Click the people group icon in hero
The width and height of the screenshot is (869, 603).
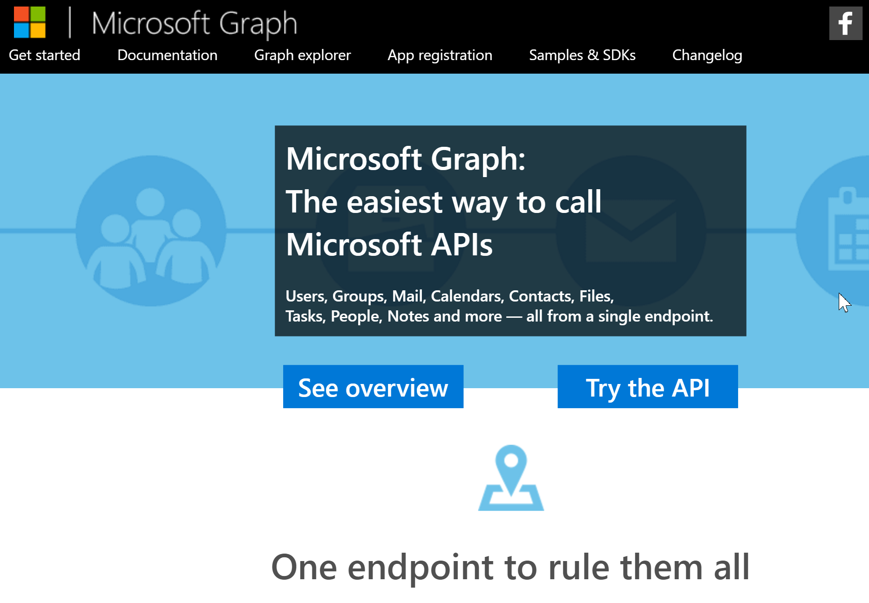(x=151, y=231)
